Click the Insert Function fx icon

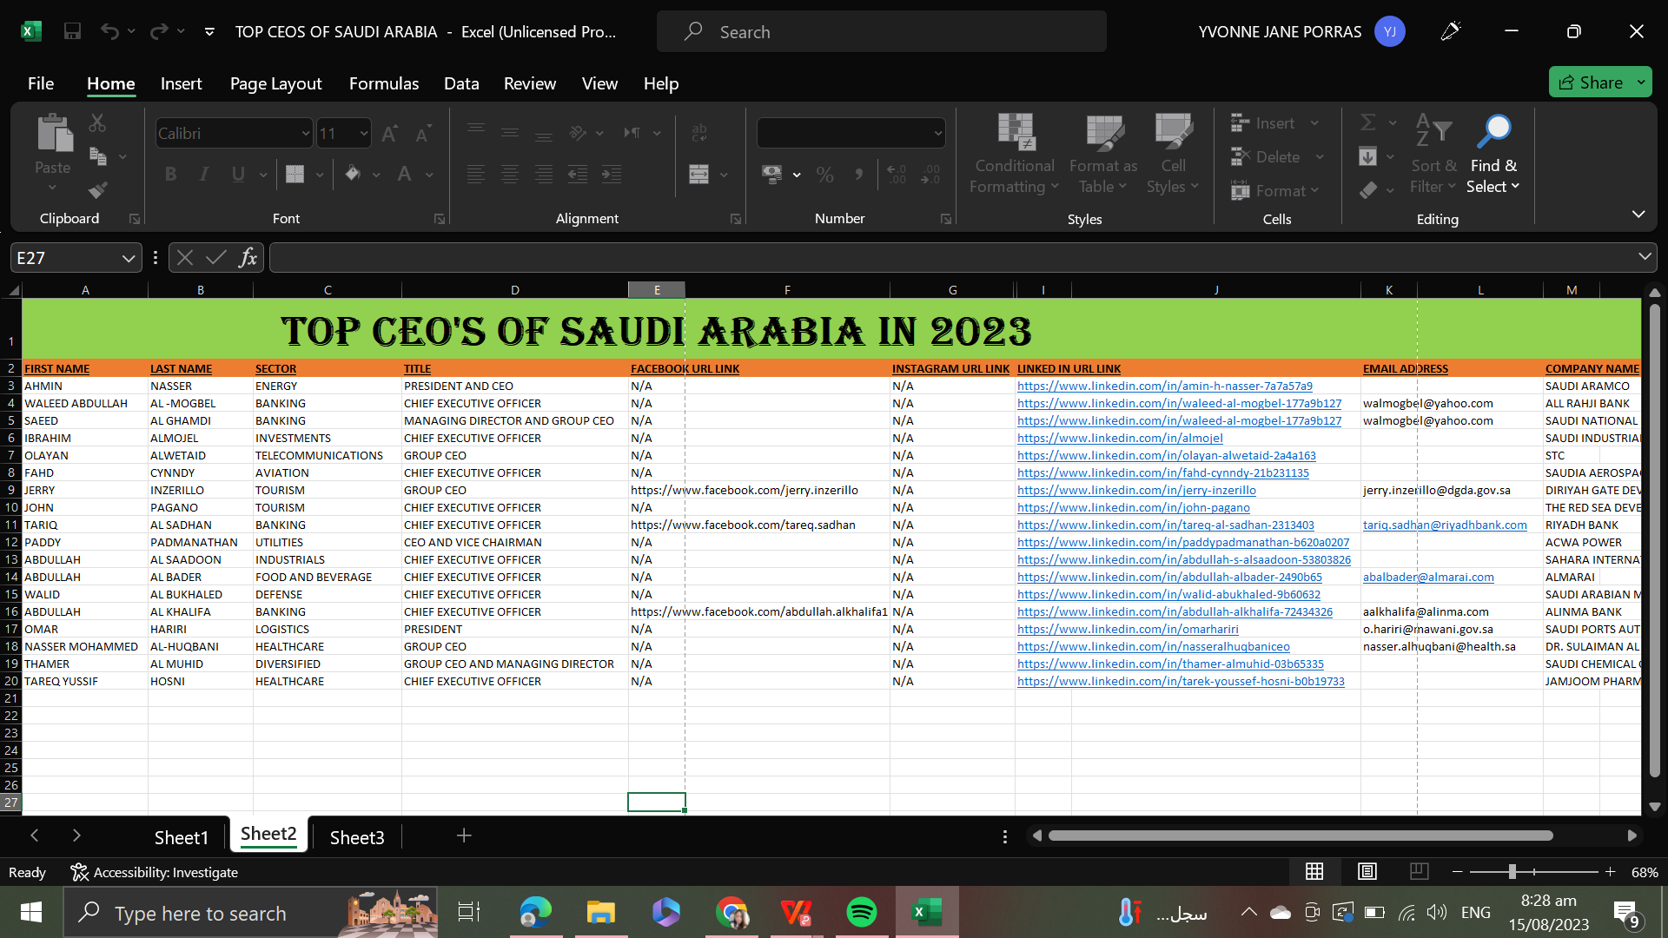[x=248, y=258]
